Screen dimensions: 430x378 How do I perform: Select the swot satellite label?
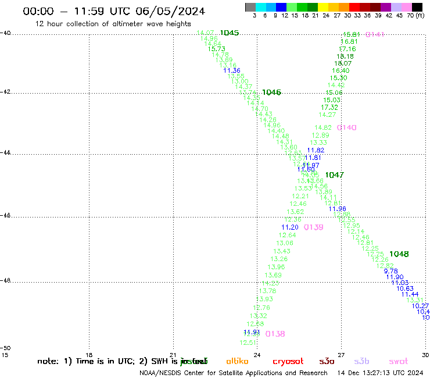399,361
